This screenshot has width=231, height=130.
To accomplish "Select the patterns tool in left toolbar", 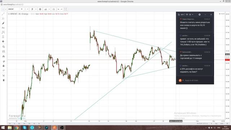I will coord(3,32).
